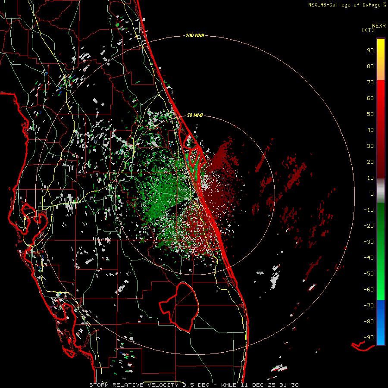Click the 50 NMI range ring label
388x388 pixels.
pos(195,115)
